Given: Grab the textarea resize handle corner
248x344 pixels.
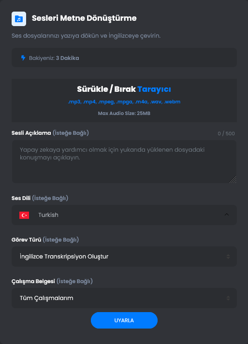Looking at the screenshot, I should (x=233, y=180).
